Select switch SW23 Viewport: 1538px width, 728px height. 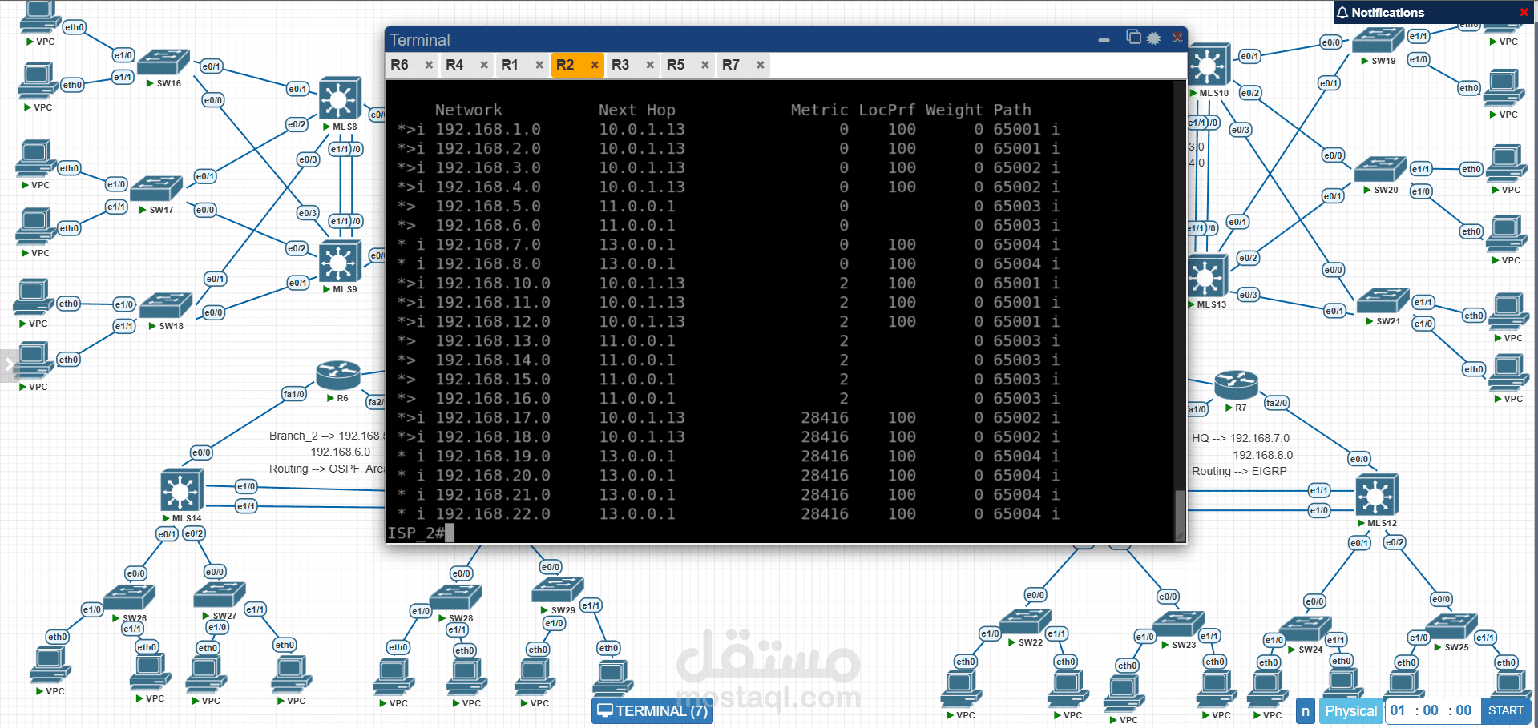click(x=1179, y=624)
